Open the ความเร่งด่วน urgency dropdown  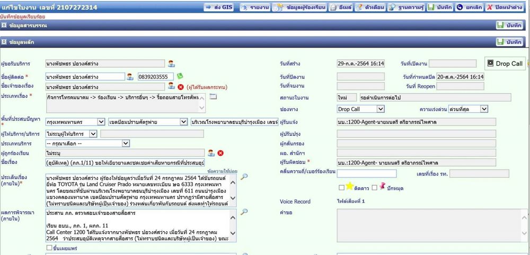(x=468, y=109)
